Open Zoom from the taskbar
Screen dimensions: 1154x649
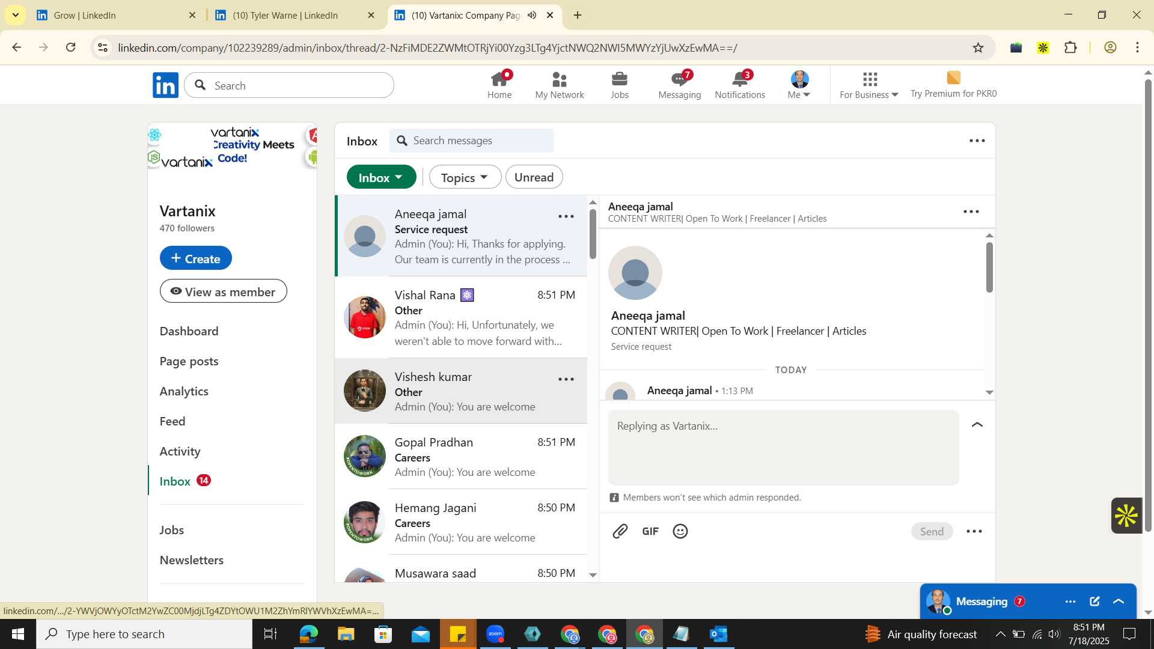pos(495,634)
